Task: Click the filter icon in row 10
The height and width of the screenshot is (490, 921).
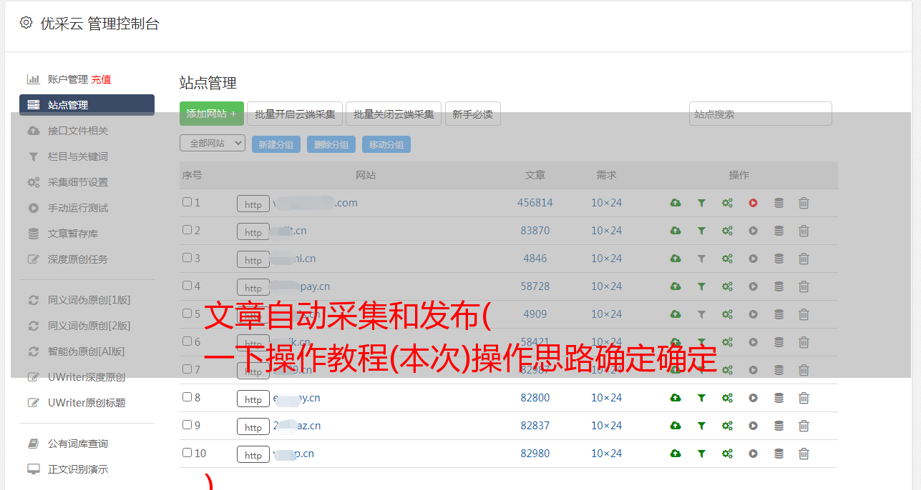Action: pos(701,454)
